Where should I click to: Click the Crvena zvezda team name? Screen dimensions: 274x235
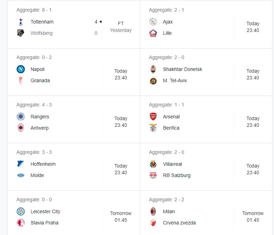coord(179,223)
